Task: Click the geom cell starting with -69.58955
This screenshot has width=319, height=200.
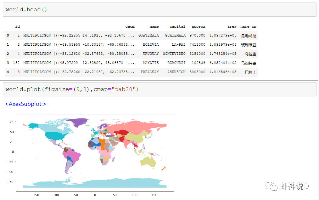Action: [x=79, y=44]
